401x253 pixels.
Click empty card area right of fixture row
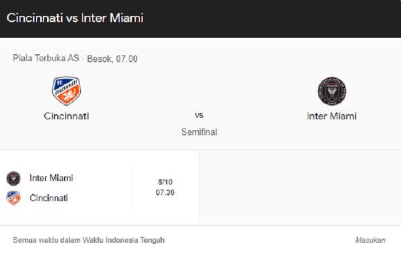tap(298, 187)
